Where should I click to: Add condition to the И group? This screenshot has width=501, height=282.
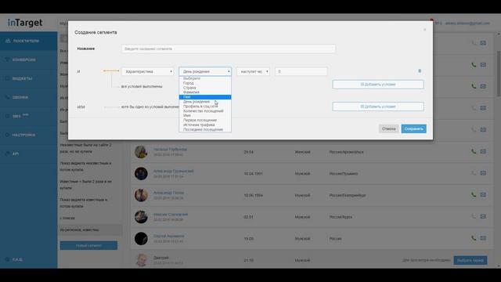tap(378, 85)
